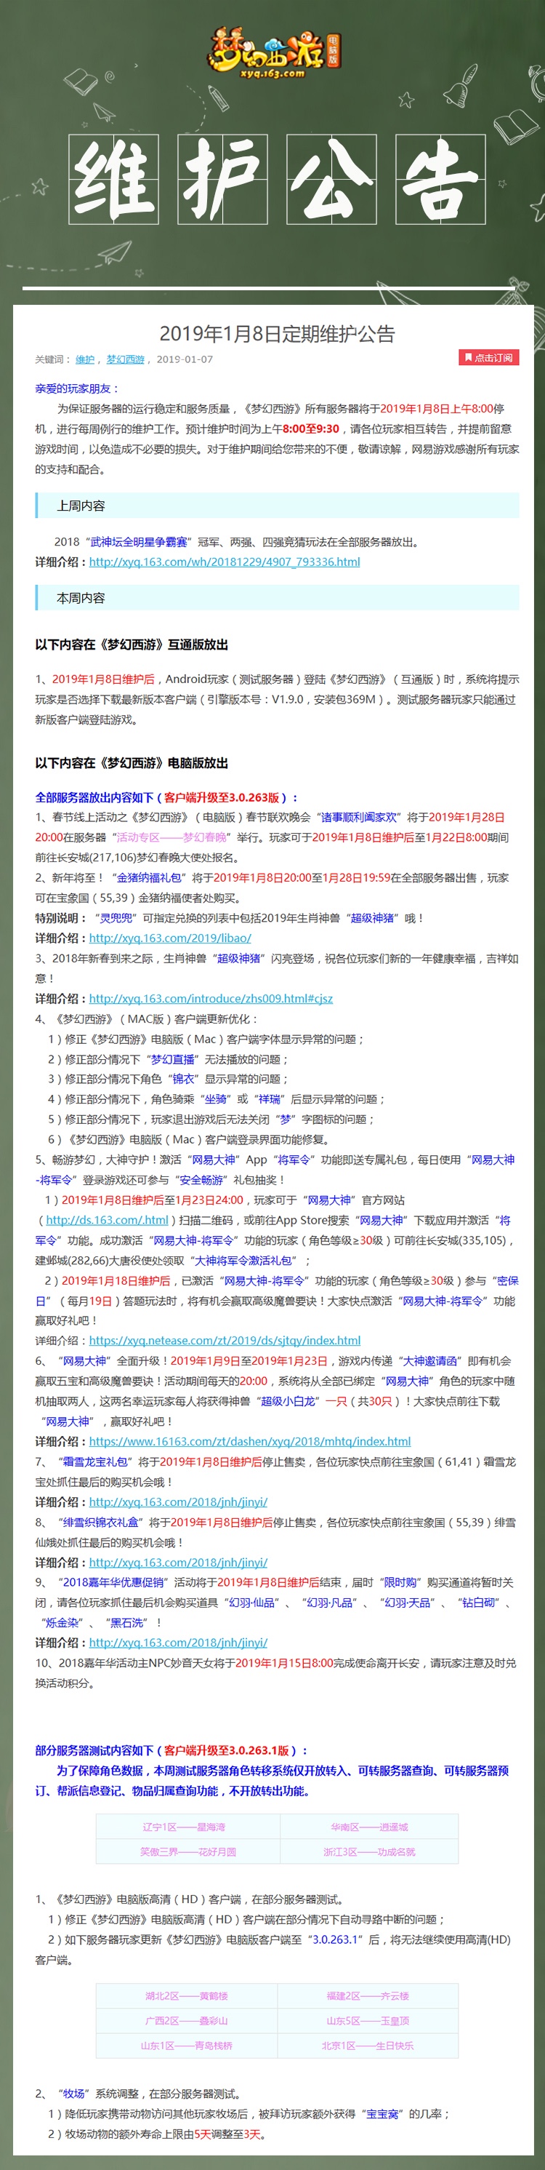Click the 限时购 blue text
Viewport: 545px width, 2170px height.
point(400,1583)
